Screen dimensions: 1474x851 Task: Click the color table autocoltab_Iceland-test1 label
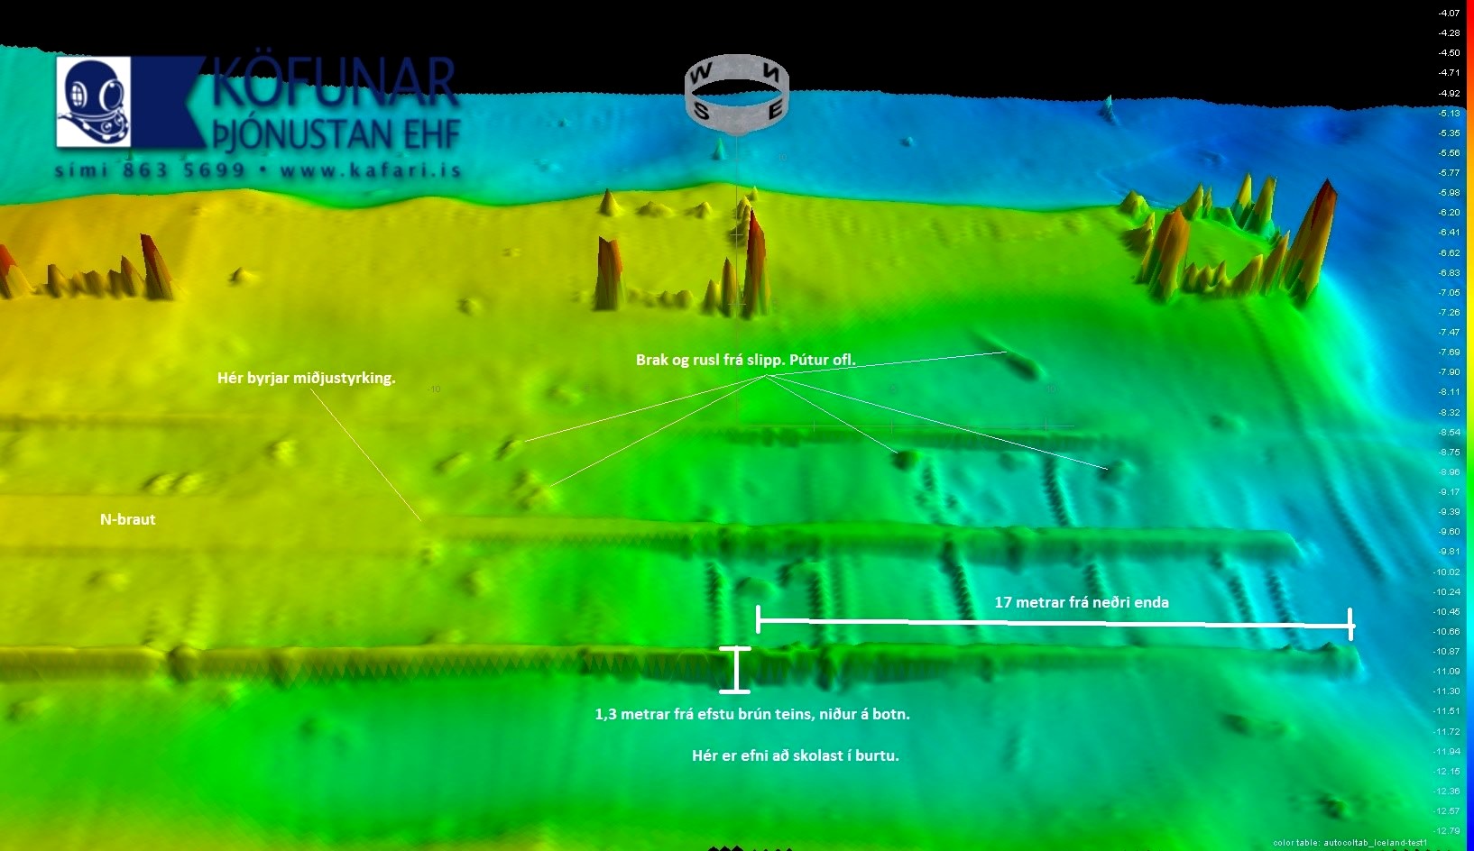tap(1350, 843)
